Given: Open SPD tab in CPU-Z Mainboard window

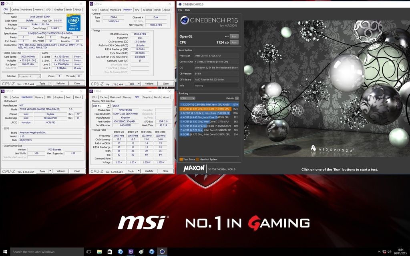Looking at the screenshot, I should (48, 97).
